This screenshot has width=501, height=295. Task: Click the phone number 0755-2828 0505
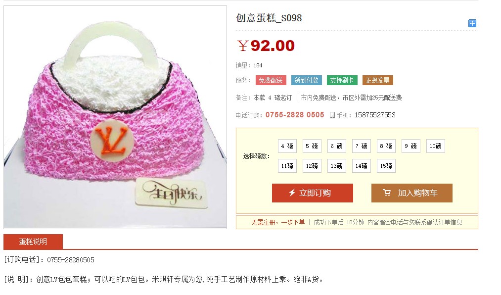295,115
